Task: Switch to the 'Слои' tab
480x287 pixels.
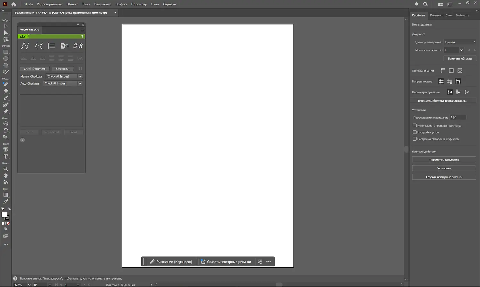Action: point(449,15)
